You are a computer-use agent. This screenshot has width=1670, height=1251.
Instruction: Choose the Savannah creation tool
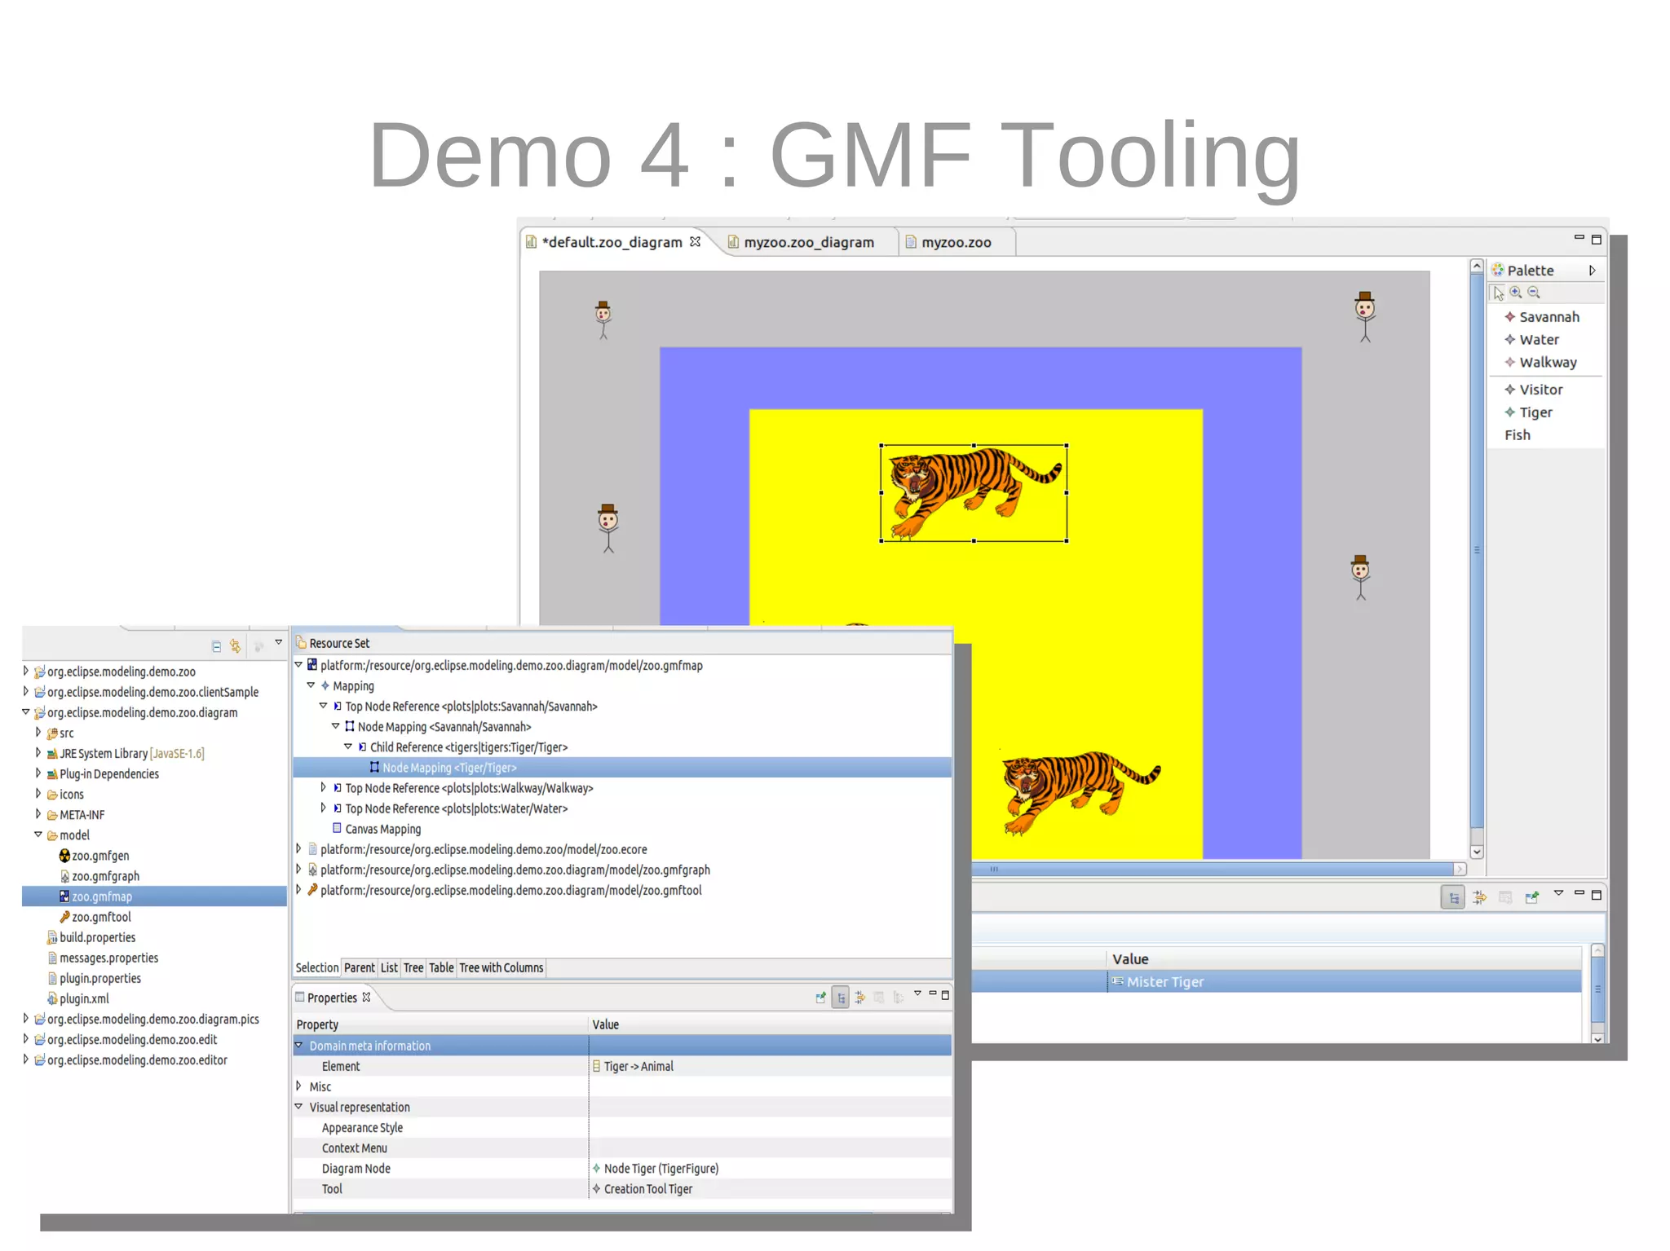click(x=1542, y=317)
